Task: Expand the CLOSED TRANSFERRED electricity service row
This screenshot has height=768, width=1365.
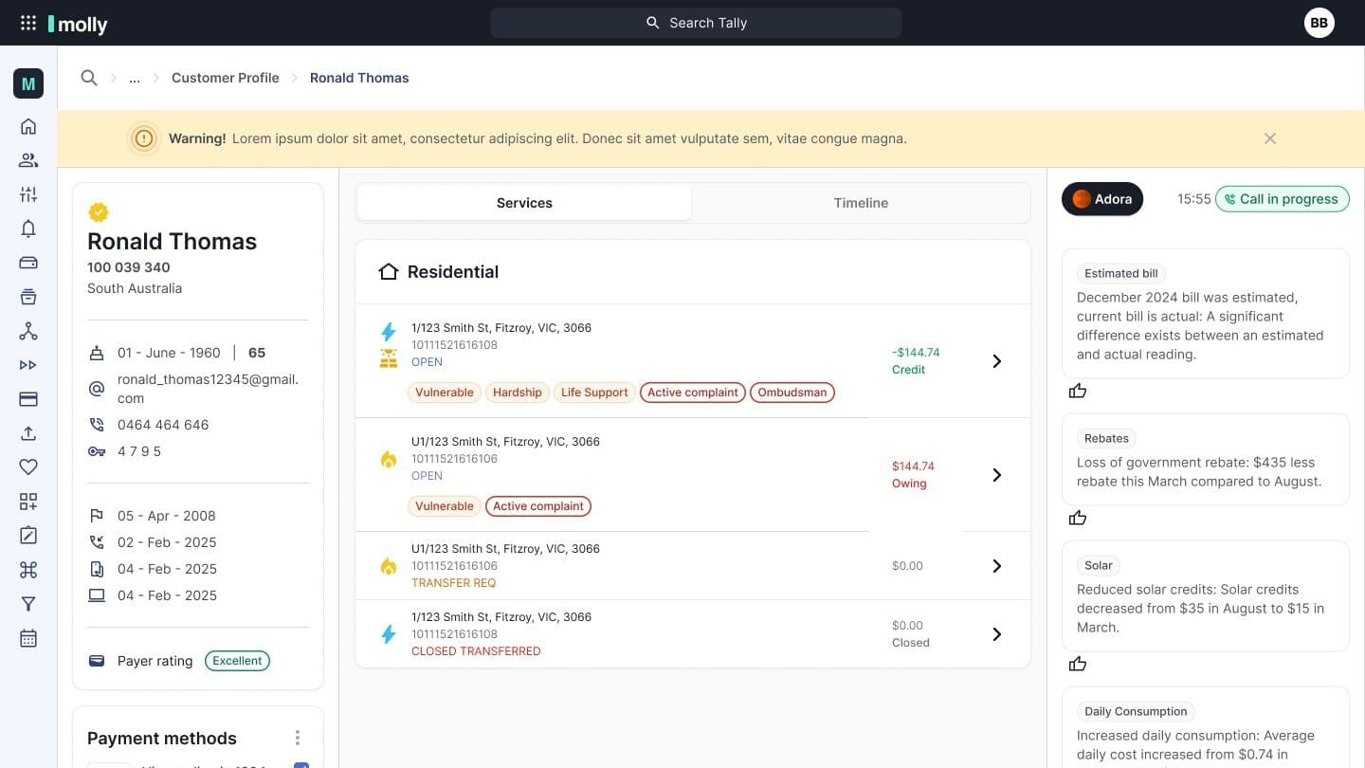Action: tap(996, 634)
